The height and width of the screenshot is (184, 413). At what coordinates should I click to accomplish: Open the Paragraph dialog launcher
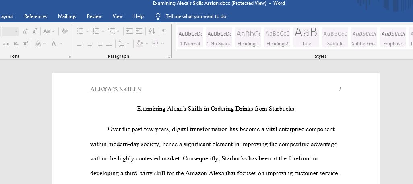click(x=169, y=56)
